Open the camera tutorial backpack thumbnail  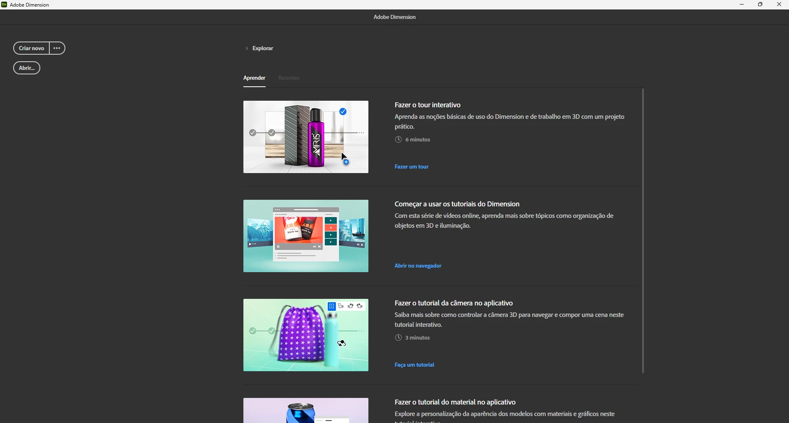point(306,335)
